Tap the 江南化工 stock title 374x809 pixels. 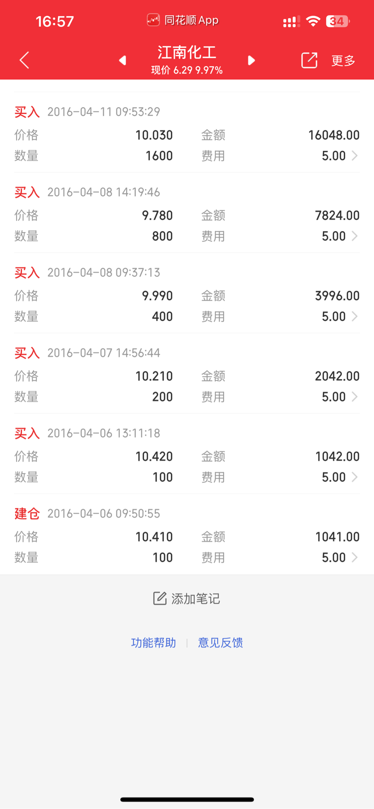pyautogui.click(x=187, y=52)
